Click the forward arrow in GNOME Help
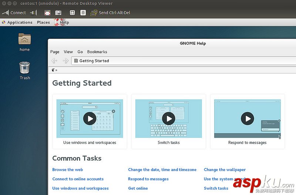Screen dimensions: 296x195 point(65,61)
